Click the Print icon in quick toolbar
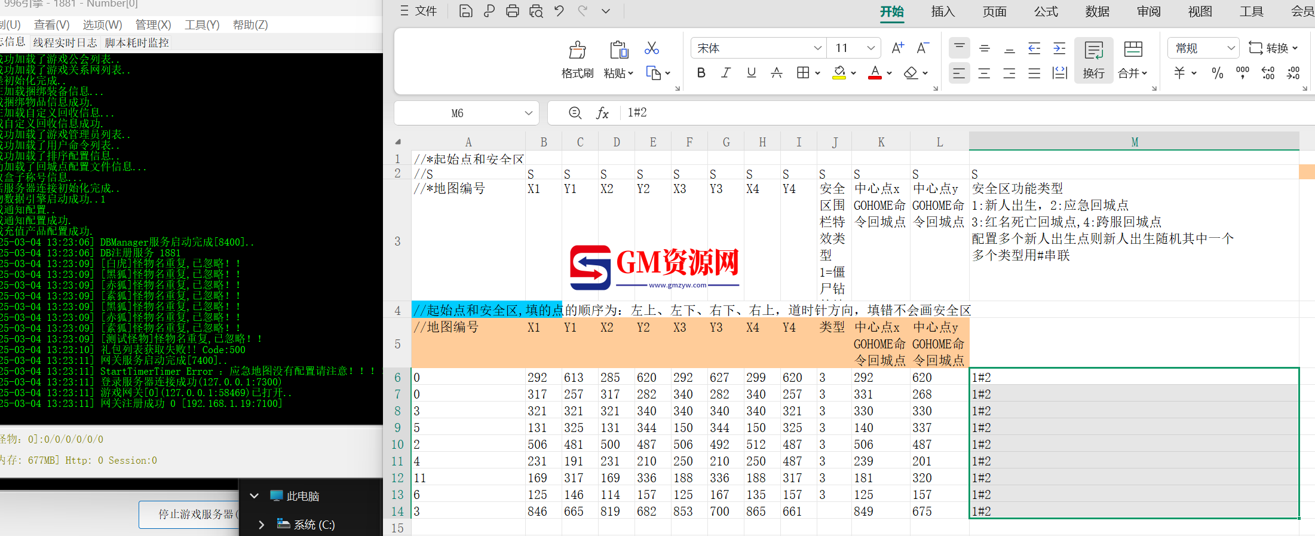This screenshot has width=1315, height=536. click(x=513, y=11)
